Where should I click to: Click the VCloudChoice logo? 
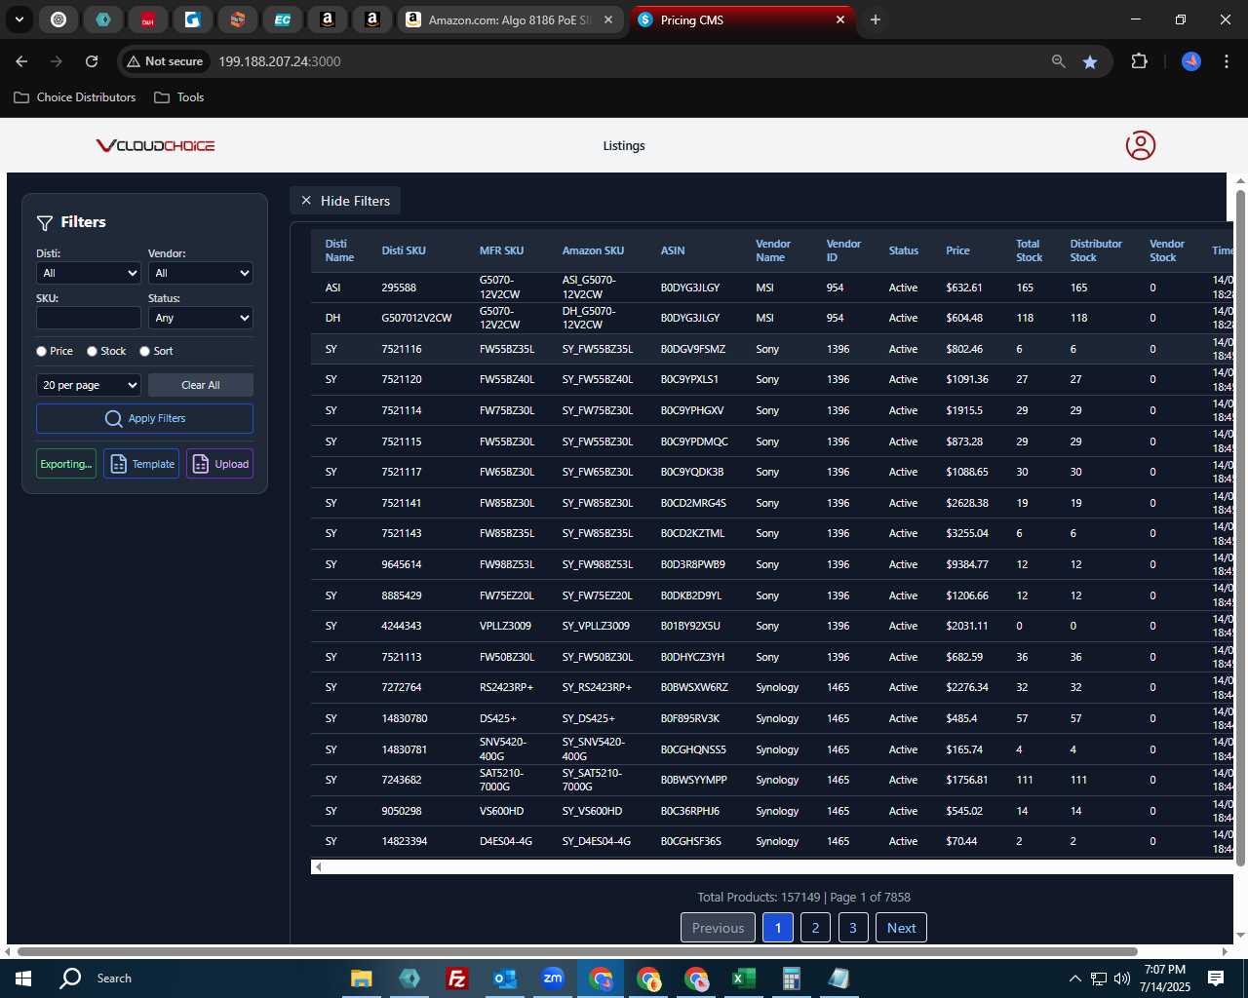tap(155, 145)
